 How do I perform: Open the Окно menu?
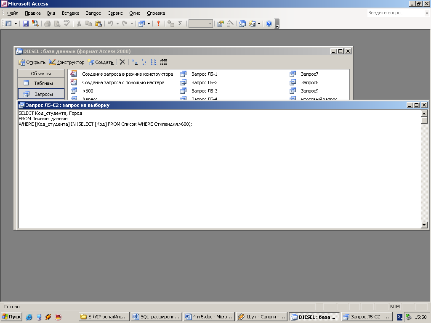tap(135, 13)
